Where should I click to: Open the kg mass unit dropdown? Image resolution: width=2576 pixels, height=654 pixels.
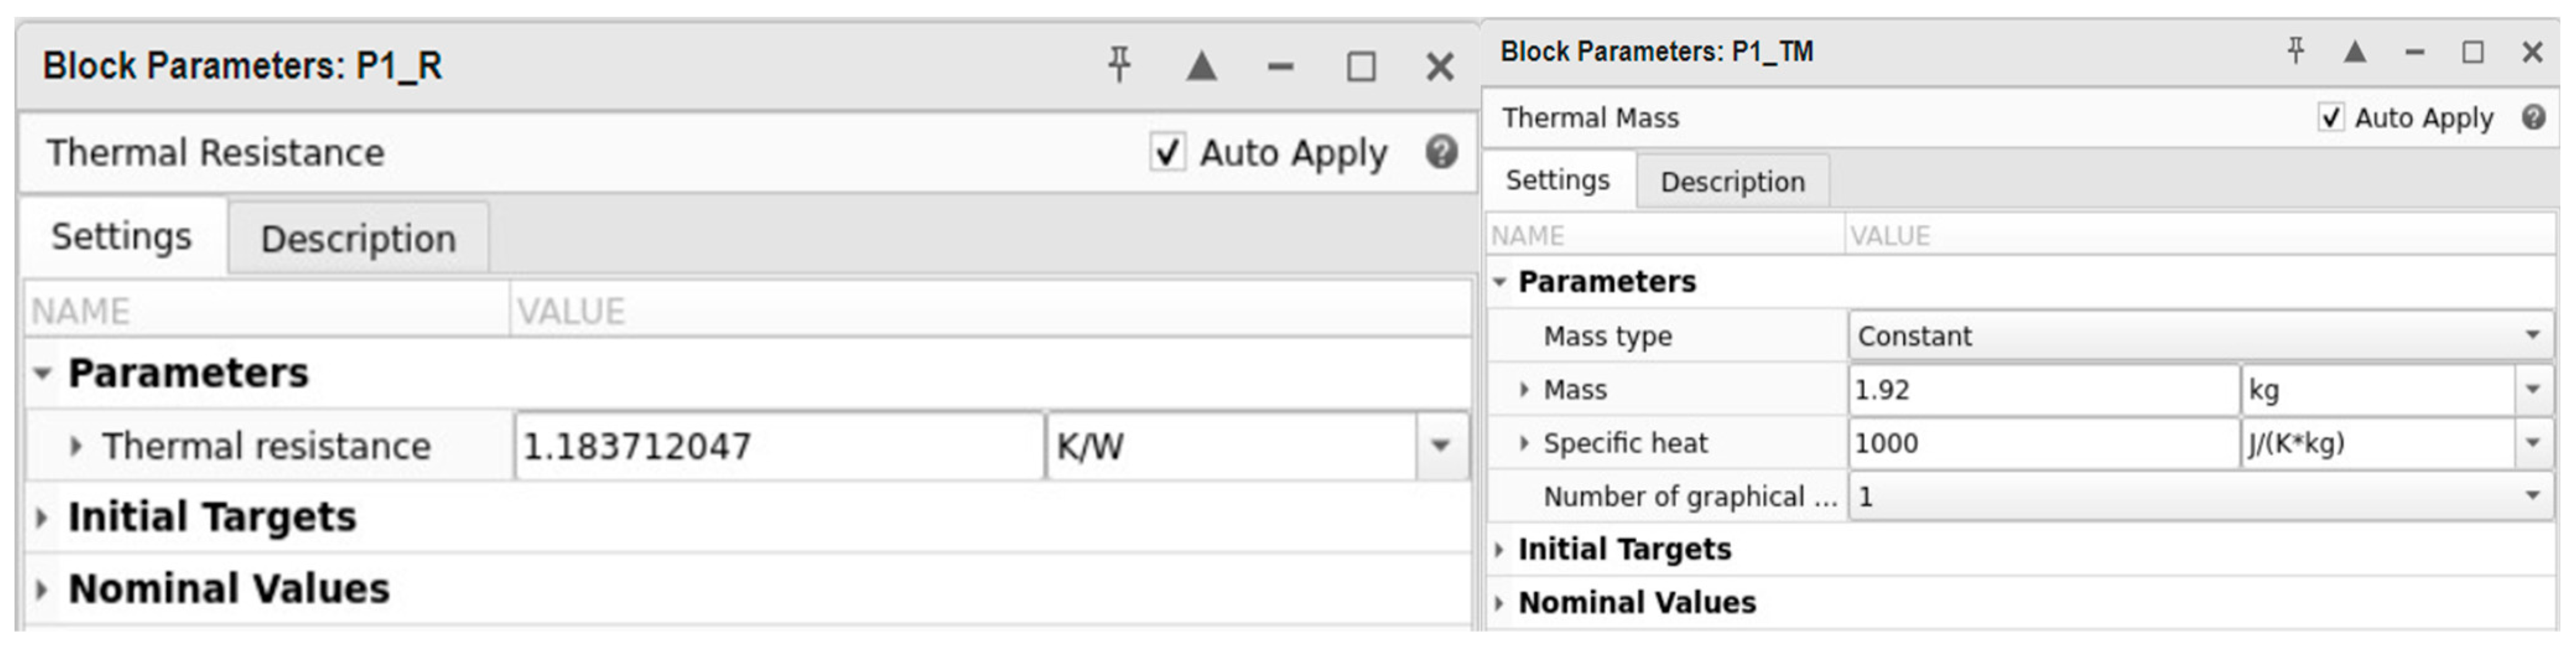click(2532, 389)
